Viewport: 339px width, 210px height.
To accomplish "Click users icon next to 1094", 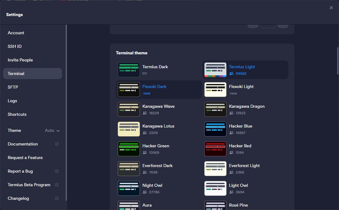I will [x=231, y=152].
